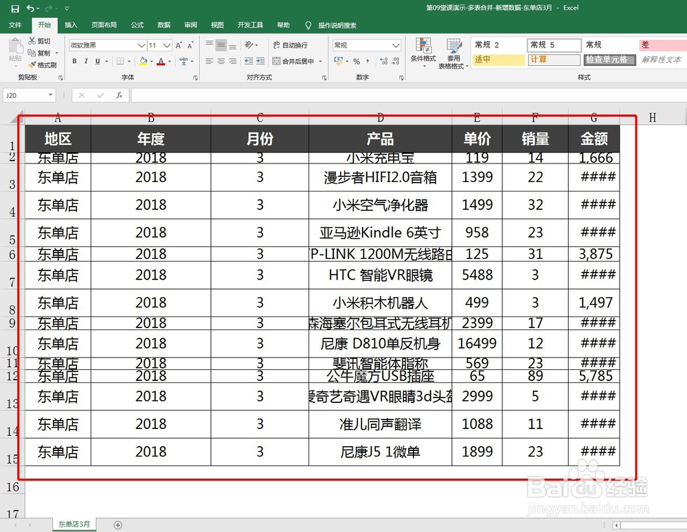Apply comma style

click(x=368, y=61)
